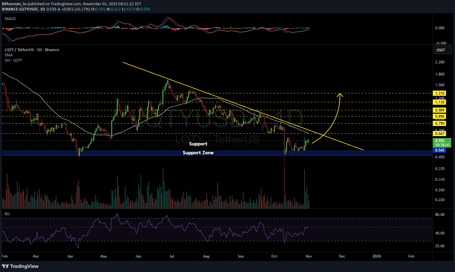Click the 1.130 yellow price label
This screenshot has width=455, height=272.
click(x=440, y=102)
